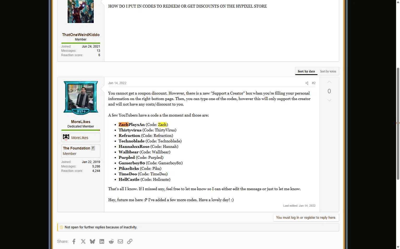Screen dimensions: 400x249
Task: Click MoreLikes reaction score 4,244
Action: tap(96, 171)
